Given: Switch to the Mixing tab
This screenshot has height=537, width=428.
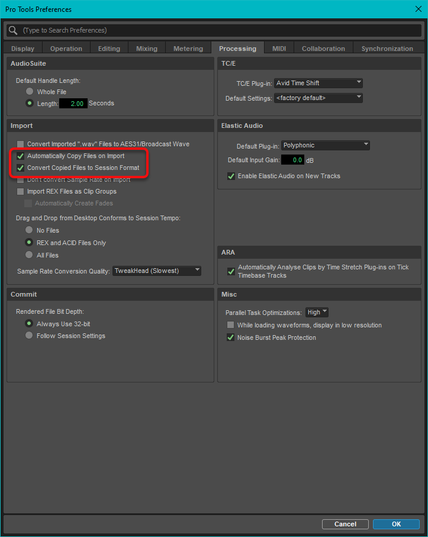Looking at the screenshot, I should click(x=147, y=49).
